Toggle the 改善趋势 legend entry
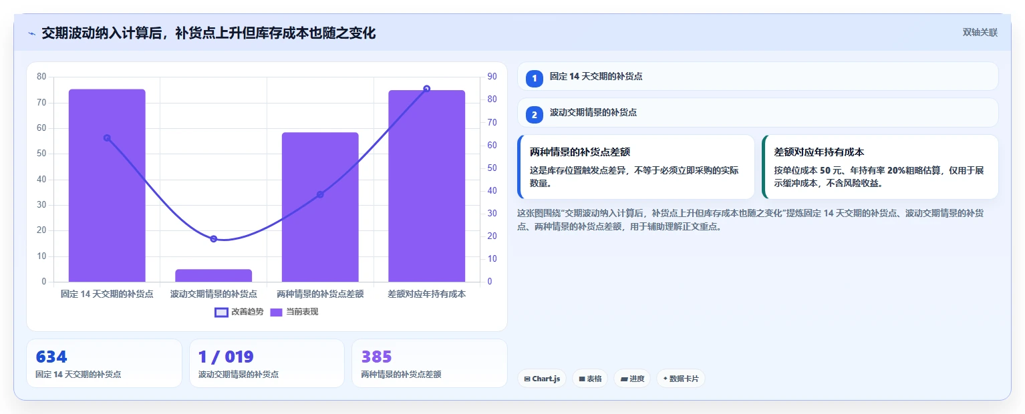The width and height of the screenshot is (1025, 414). tap(239, 312)
